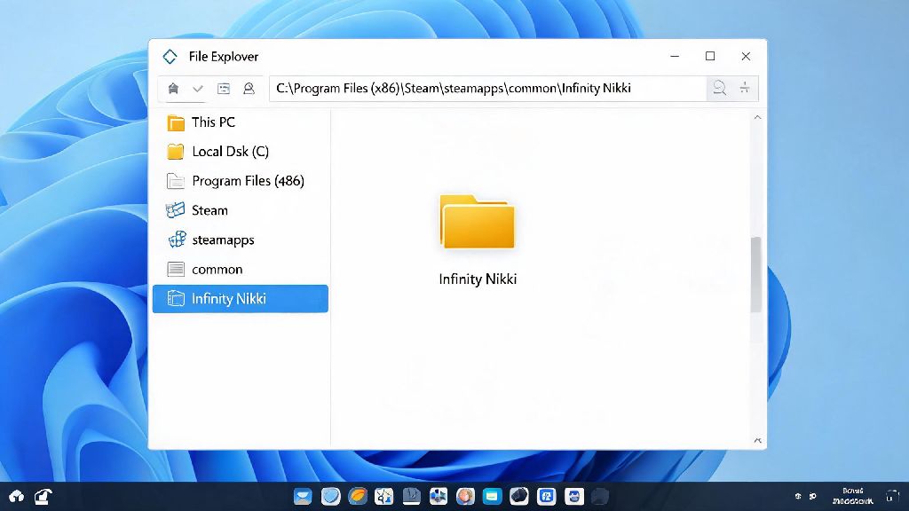Minimize the File Explorer window
The height and width of the screenshot is (511, 909).
(x=675, y=56)
